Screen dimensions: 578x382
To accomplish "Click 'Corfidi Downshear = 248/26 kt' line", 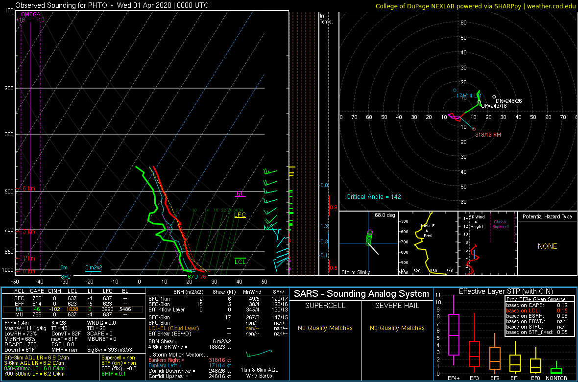I will (x=190, y=371).
